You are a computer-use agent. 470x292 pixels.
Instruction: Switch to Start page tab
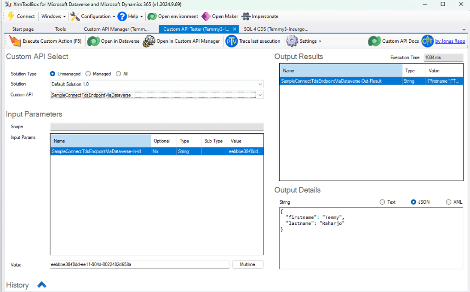(x=23, y=29)
